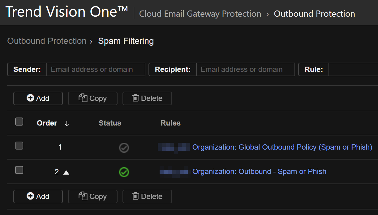Select the checkbox for rule 2
The width and height of the screenshot is (378, 215).
point(19,170)
